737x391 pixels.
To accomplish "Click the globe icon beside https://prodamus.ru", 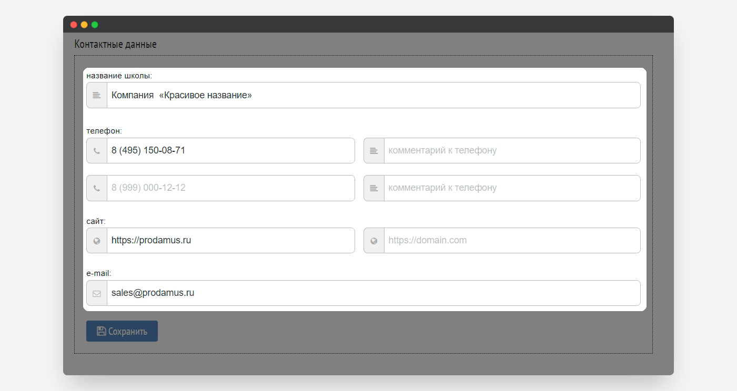I will [97, 241].
